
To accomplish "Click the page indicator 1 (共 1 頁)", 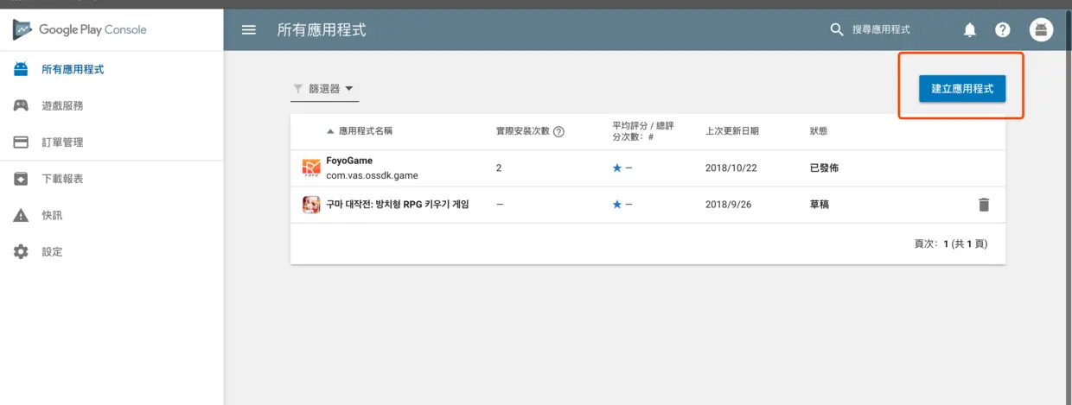I will (x=966, y=244).
